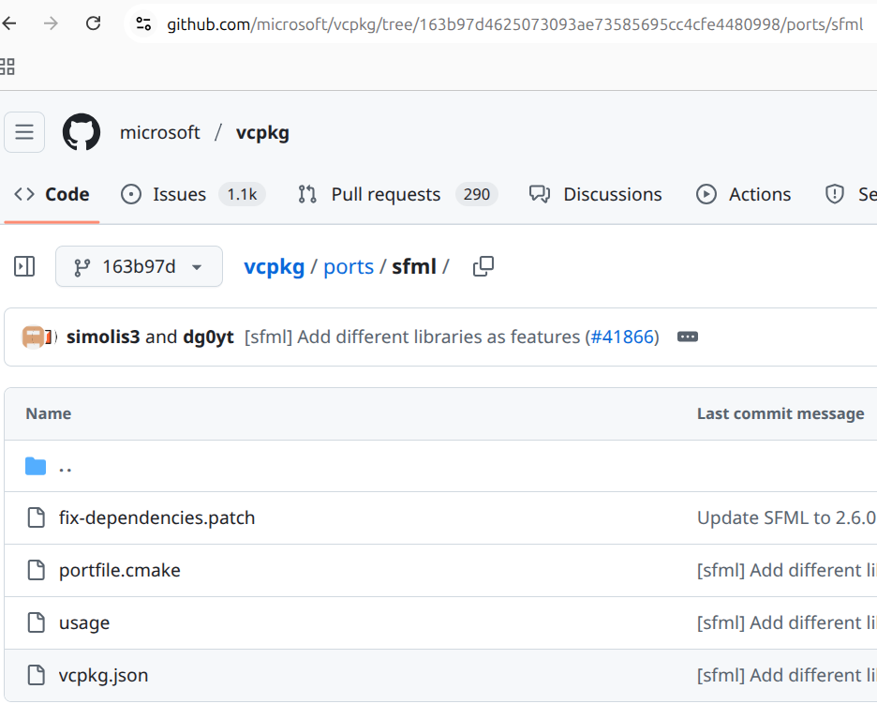Image resolution: width=877 pixels, height=719 pixels.
Task: Click the browser forward arrow
Action: (x=51, y=23)
